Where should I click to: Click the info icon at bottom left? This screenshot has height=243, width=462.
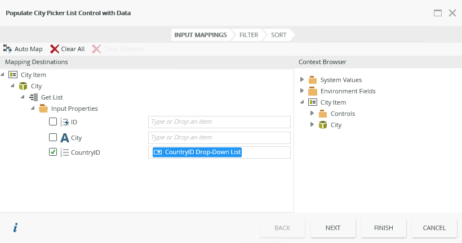[x=15, y=227]
